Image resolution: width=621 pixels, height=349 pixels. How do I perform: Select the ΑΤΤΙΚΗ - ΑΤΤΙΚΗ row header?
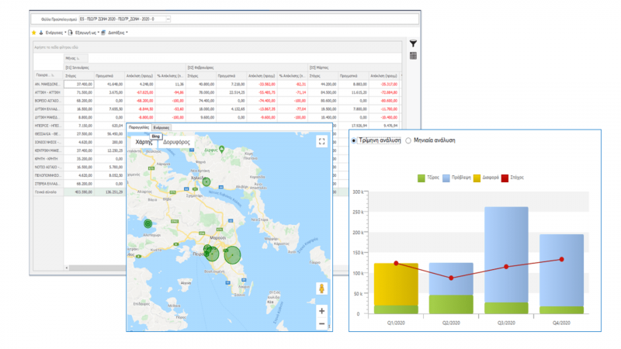(48, 92)
